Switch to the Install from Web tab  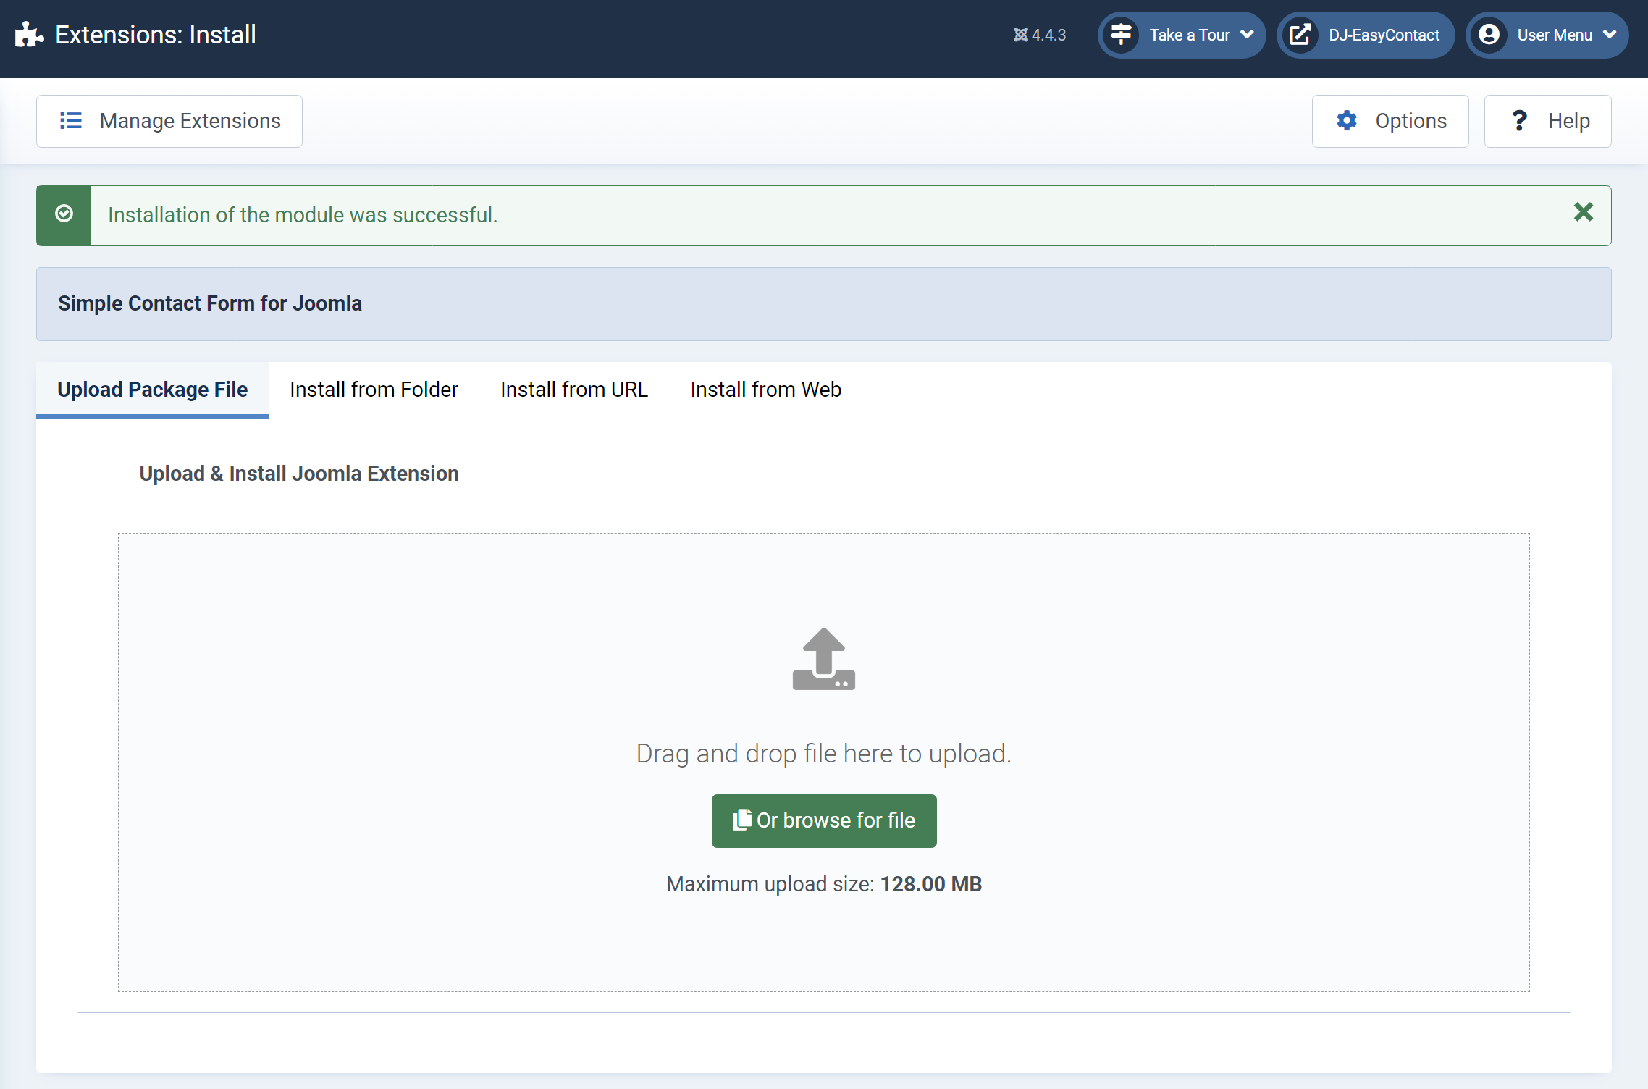(766, 390)
